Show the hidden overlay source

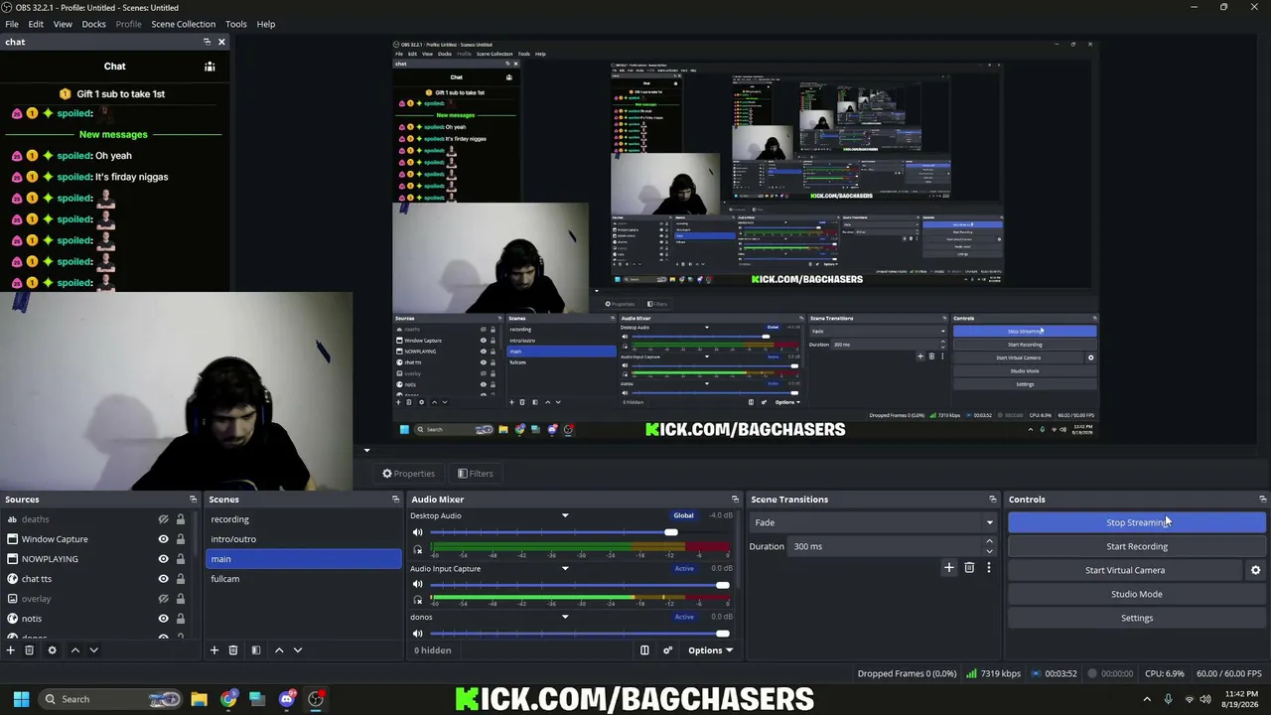[163, 599]
